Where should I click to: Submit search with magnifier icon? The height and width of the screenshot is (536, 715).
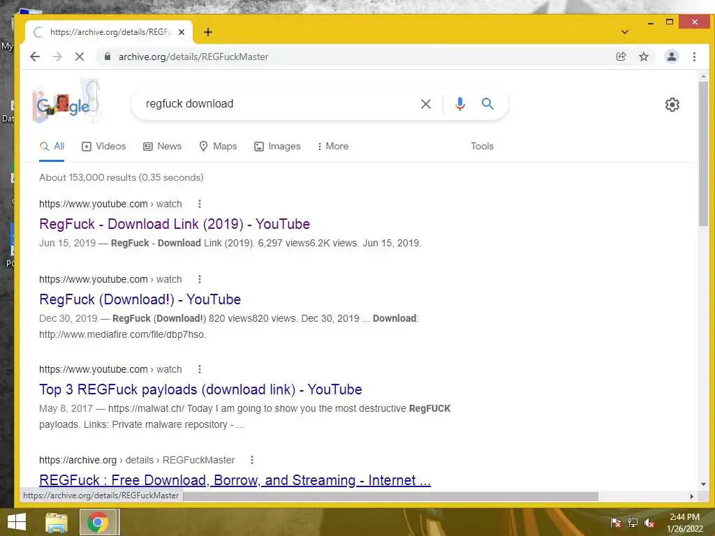(x=487, y=103)
